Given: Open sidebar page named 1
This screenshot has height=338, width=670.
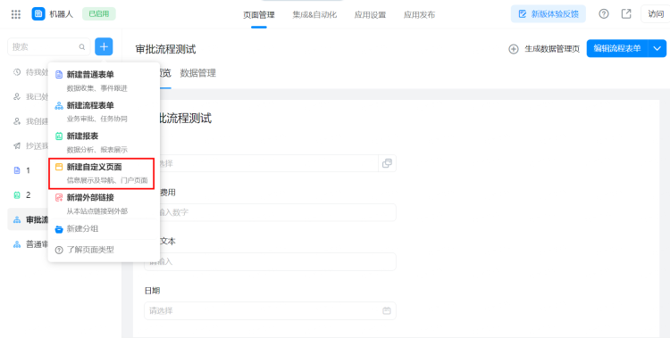Looking at the screenshot, I should tap(28, 170).
